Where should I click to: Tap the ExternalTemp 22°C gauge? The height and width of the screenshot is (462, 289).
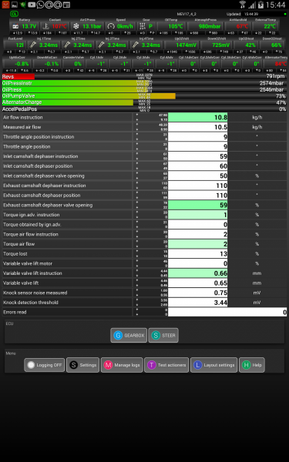point(266,26)
